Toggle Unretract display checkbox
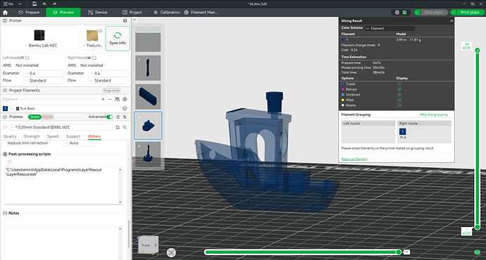The width and height of the screenshot is (486, 260). (x=399, y=95)
